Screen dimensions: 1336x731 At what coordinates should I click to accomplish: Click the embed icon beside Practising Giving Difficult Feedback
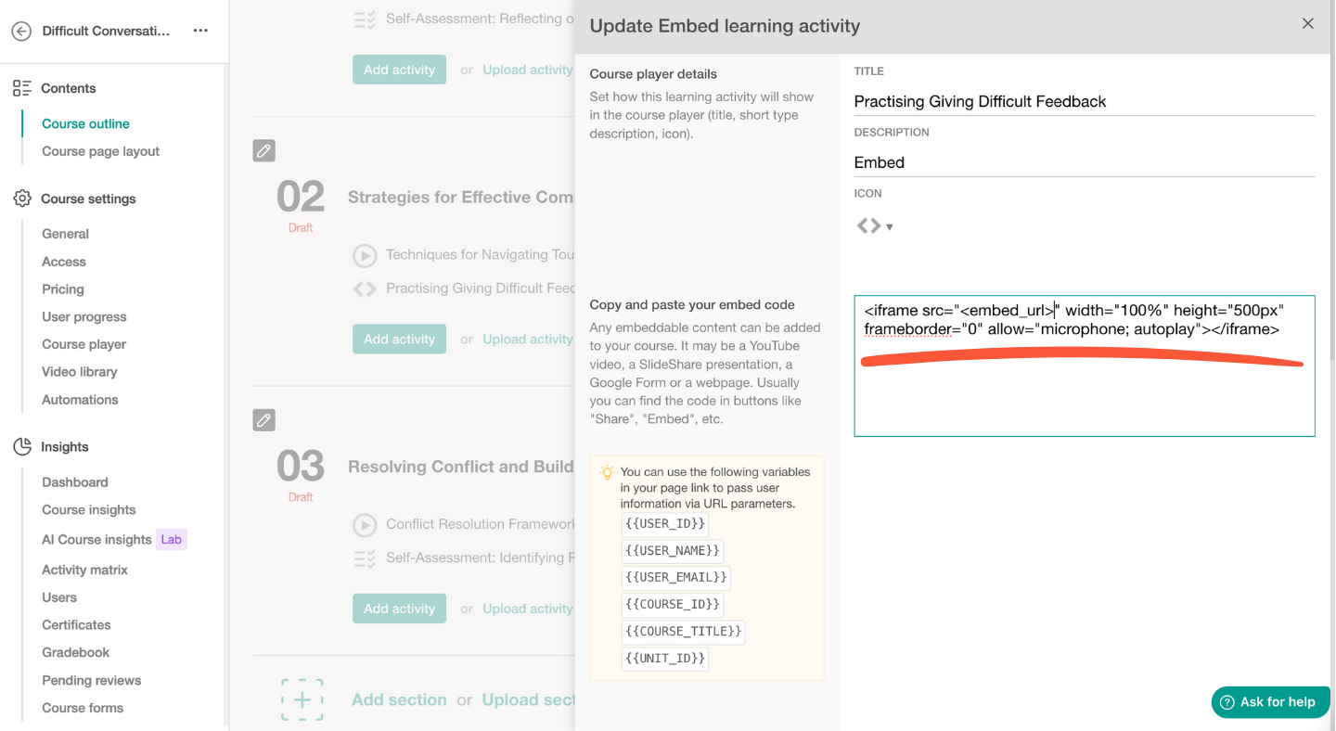(363, 289)
